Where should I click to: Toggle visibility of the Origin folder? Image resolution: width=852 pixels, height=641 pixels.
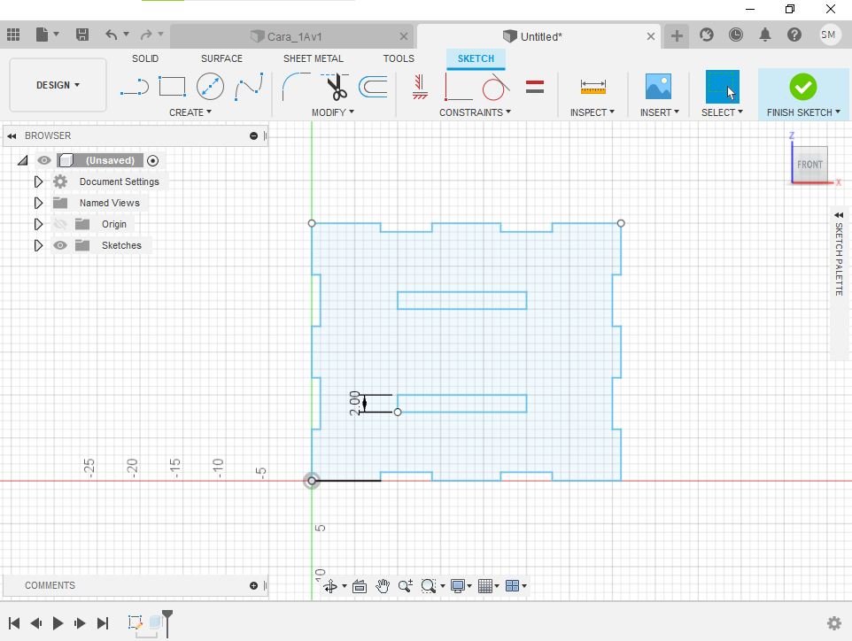tap(59, 224)
